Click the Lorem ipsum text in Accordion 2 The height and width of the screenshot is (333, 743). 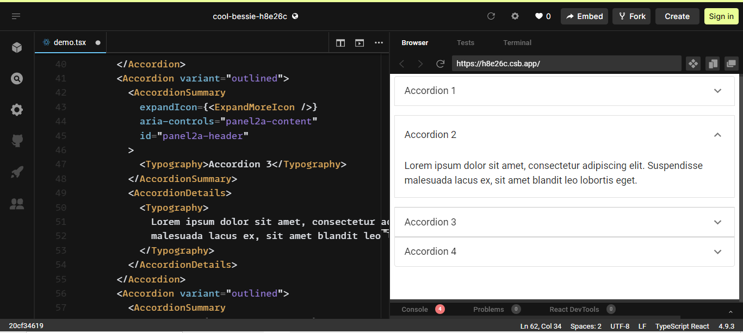pos(554,173)
